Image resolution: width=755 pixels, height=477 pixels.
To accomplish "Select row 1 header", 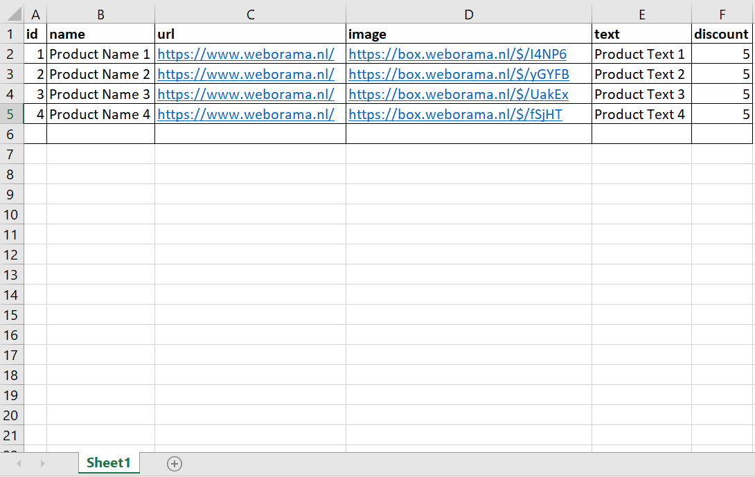I will [10, 34].
